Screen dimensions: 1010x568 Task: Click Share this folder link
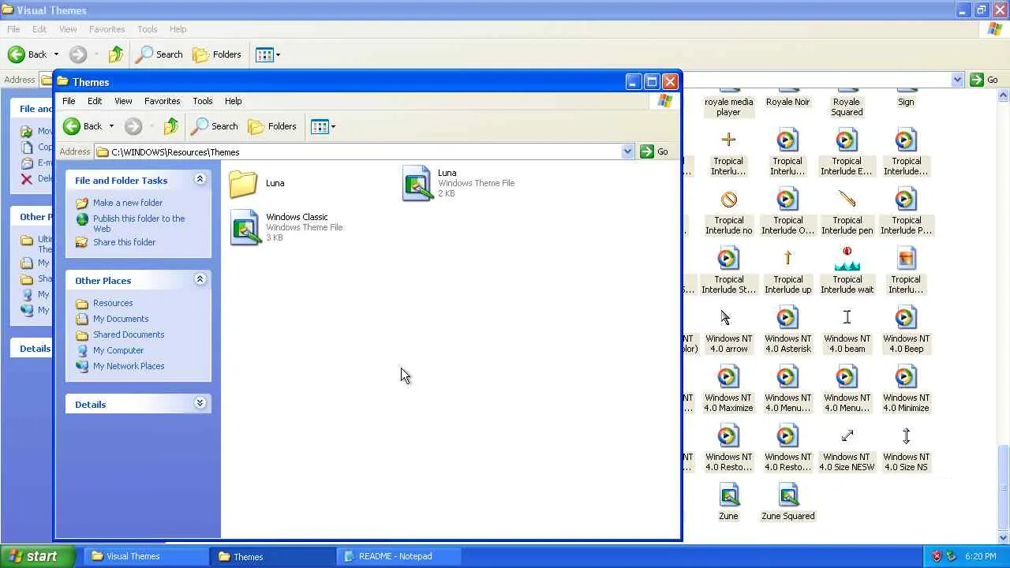click(x=124, y=242)
